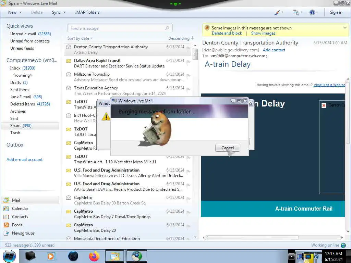Select CapMetro Bus Delay 7 Duval/Dove Springs
Viewport: 351px width, 263px height.
[x=128, y=214]
